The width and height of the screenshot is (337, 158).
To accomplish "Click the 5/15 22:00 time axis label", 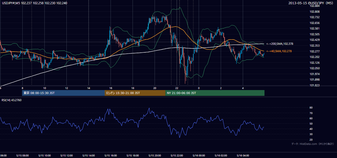I will pos(177,155).
